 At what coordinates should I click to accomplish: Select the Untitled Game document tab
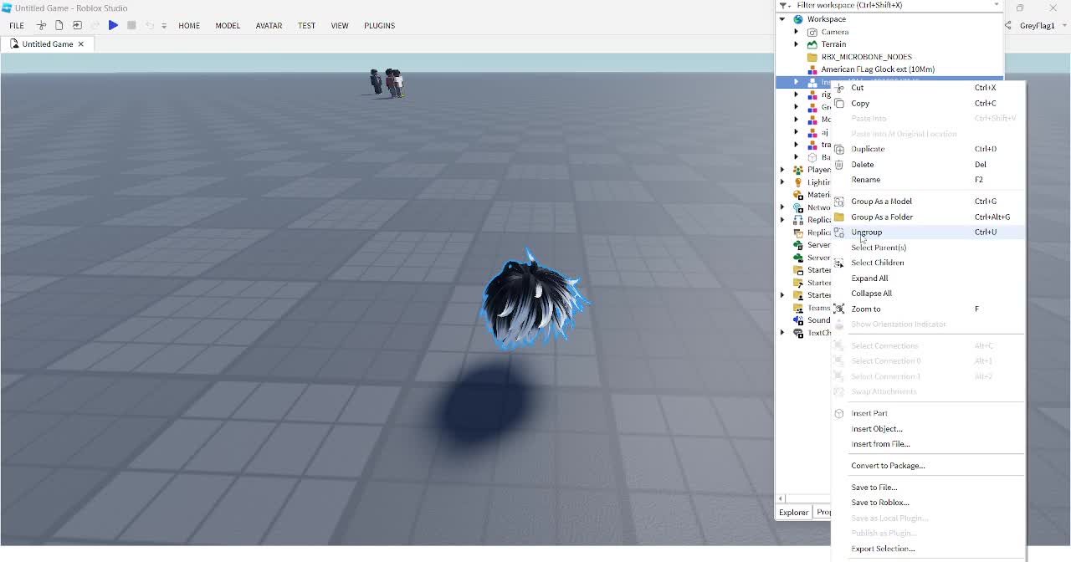48,44
